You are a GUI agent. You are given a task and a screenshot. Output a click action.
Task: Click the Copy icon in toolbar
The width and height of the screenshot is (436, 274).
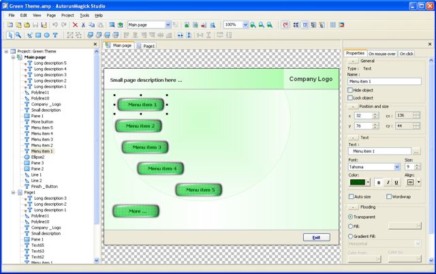tap(92, 25)
